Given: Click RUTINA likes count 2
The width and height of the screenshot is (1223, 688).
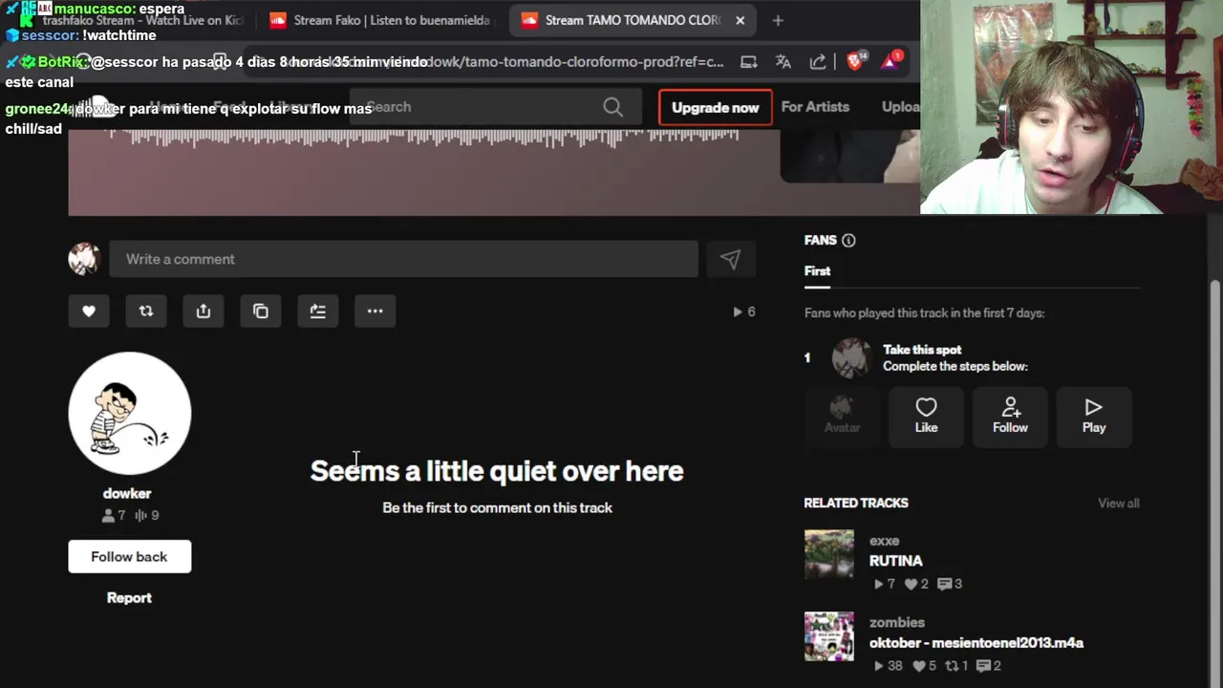Looking at the screenshot, I should [916, 584].
